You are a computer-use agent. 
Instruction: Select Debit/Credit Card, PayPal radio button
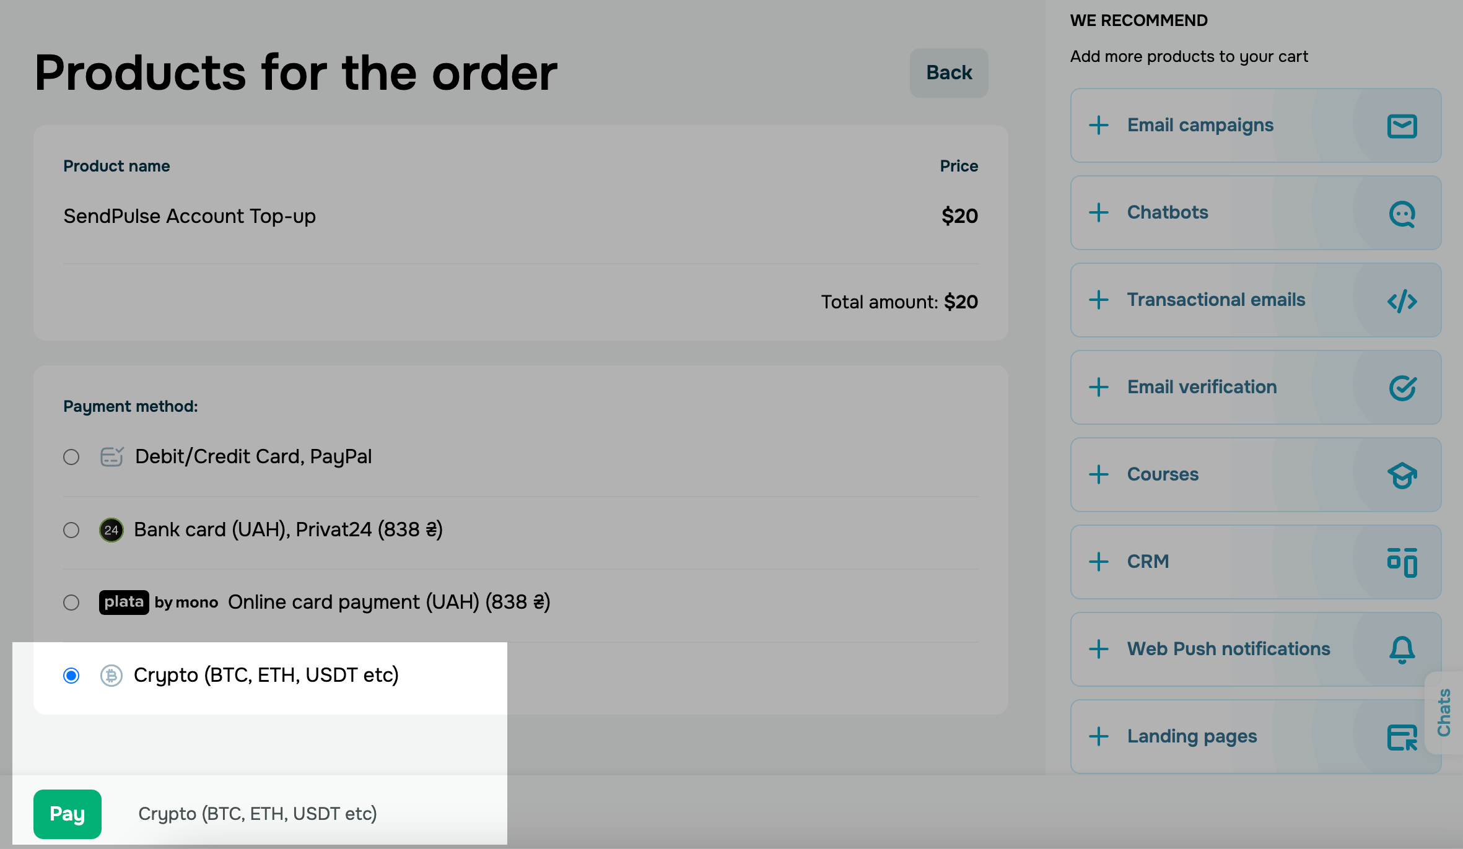[71, 457]
